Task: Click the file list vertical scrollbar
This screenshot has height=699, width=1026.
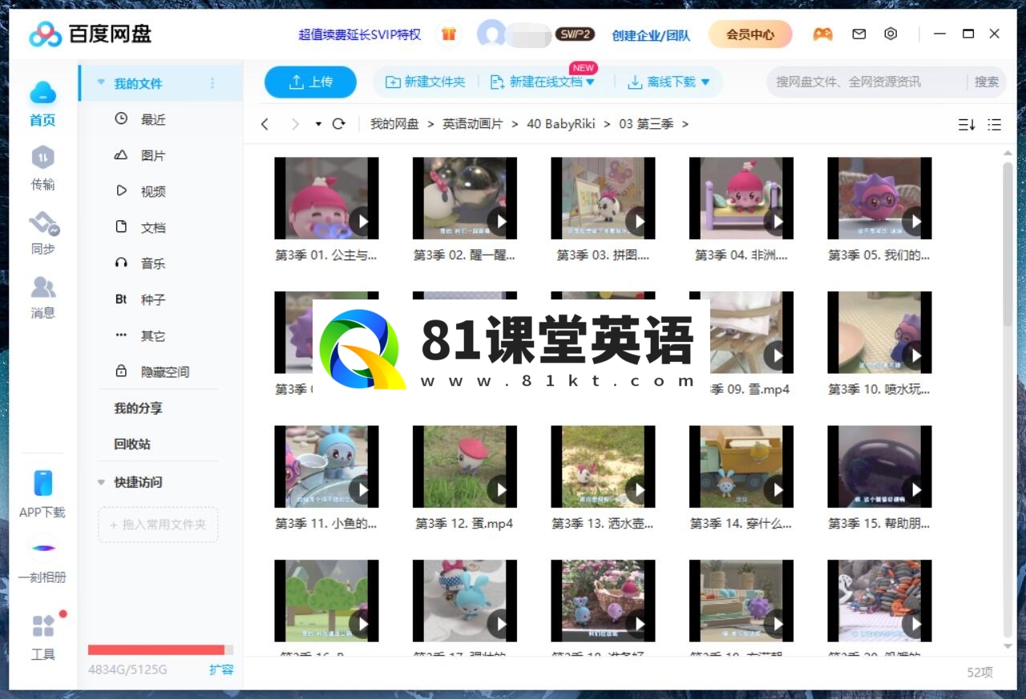Action: 1008,244
